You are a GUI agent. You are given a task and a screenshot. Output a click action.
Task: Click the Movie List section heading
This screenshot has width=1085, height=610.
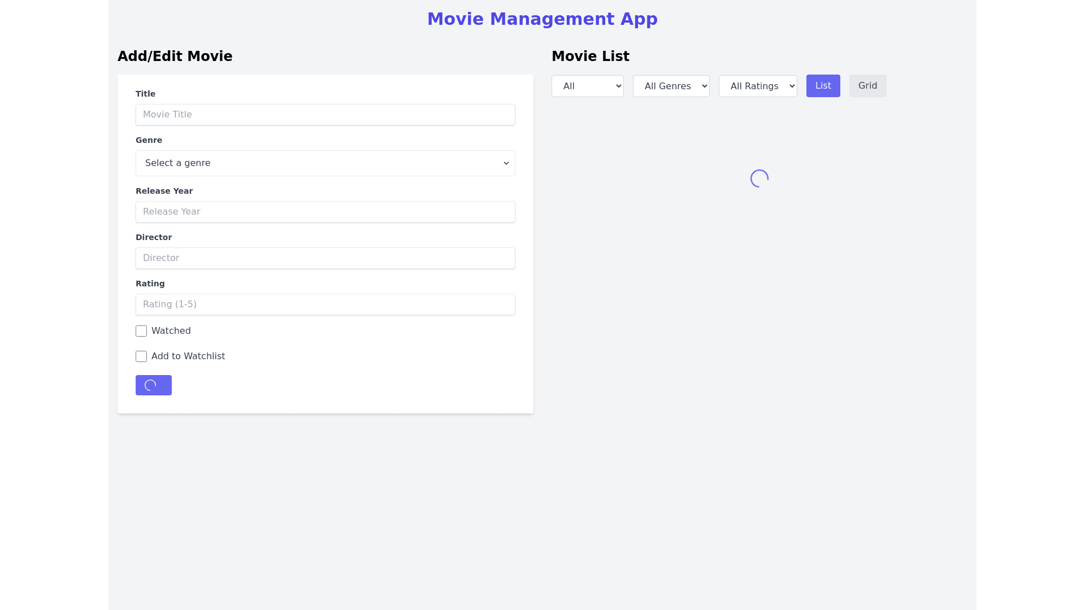(x=590, y=56)
